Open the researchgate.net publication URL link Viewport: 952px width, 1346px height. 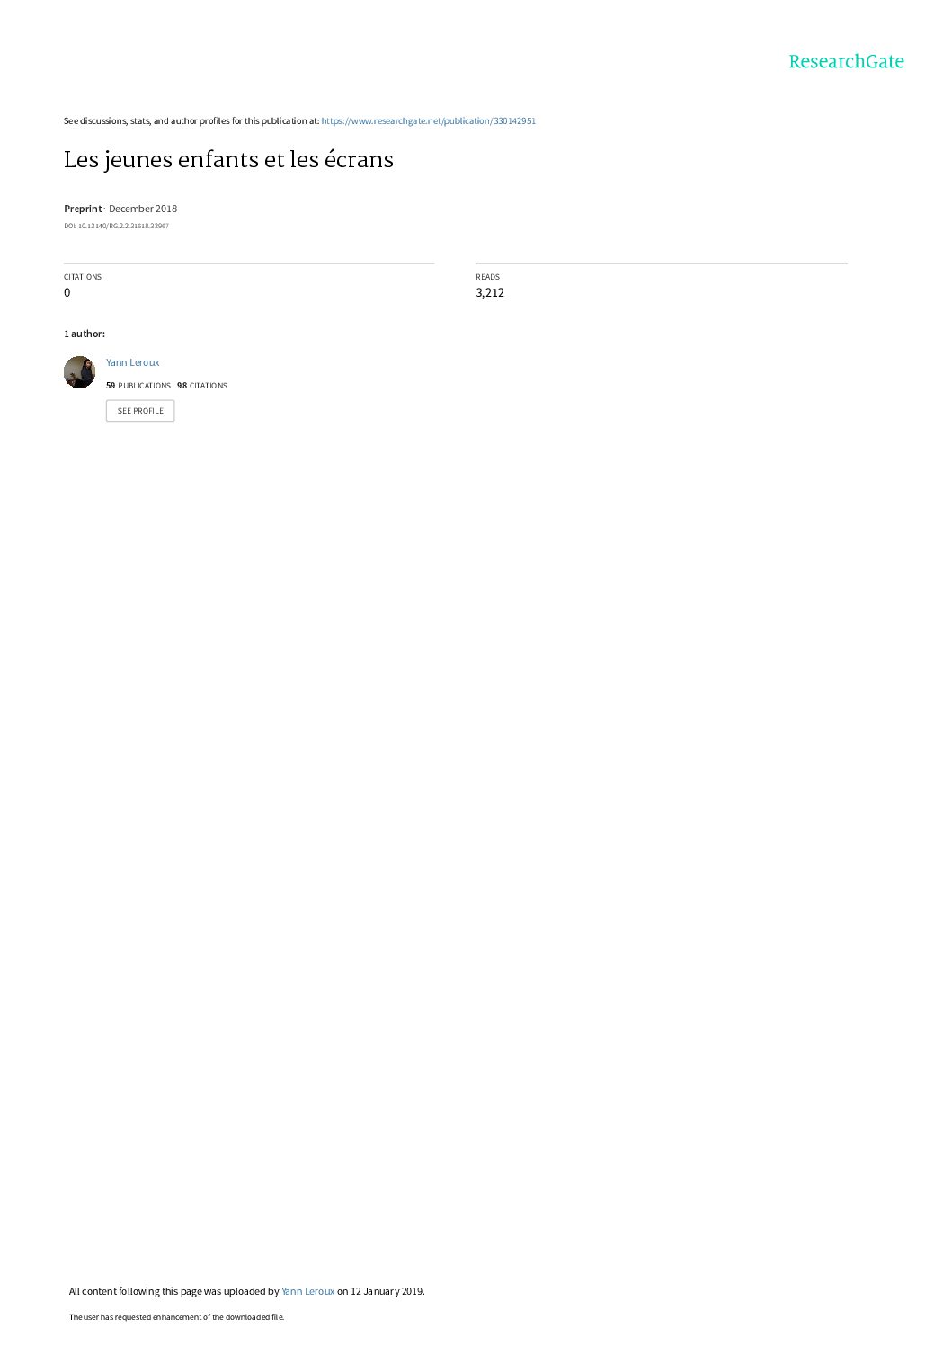point(428,121)
